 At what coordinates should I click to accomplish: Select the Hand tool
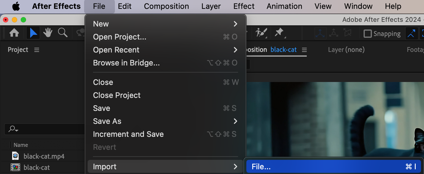click(x=48, y=33)
